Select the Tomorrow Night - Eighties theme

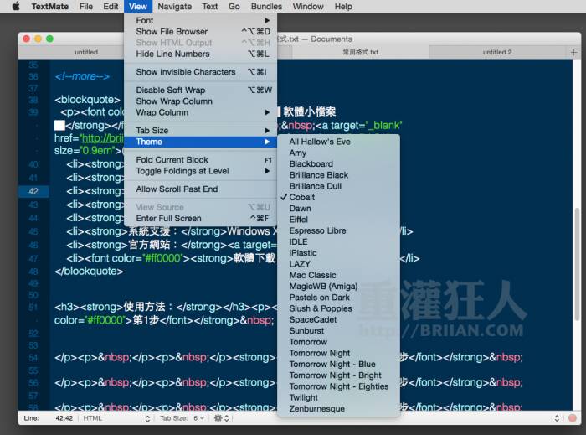coord(338,386)
